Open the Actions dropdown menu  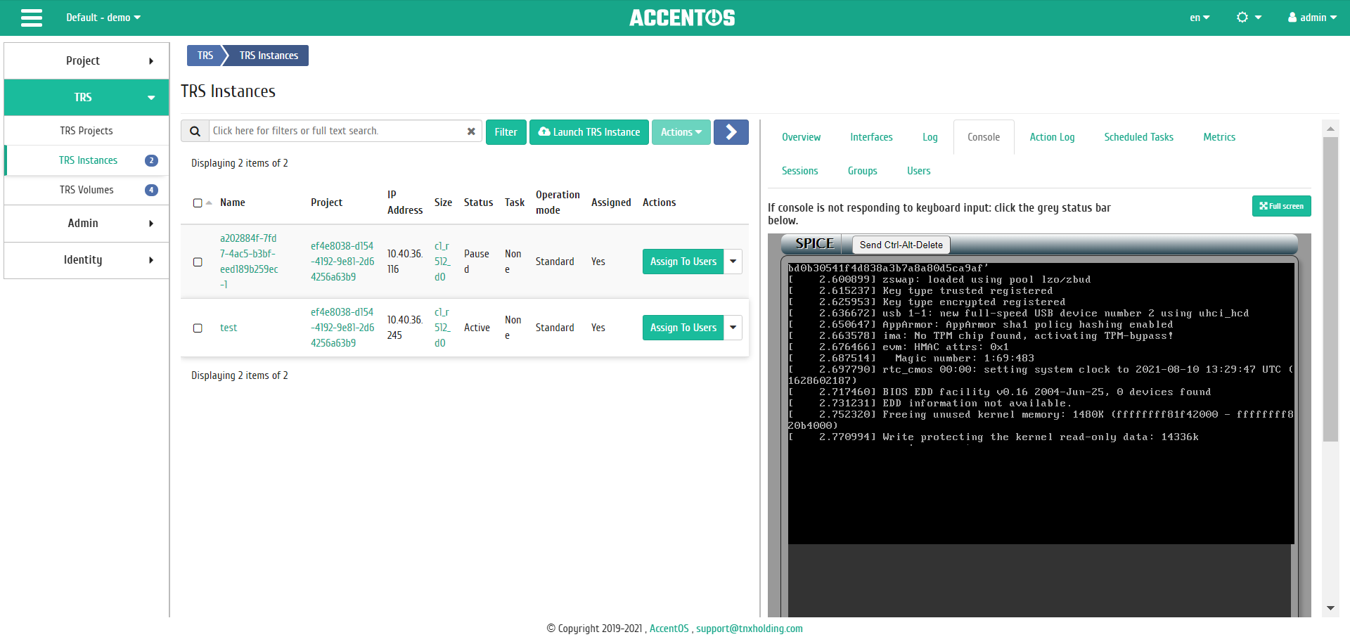(x=681, y=132)
